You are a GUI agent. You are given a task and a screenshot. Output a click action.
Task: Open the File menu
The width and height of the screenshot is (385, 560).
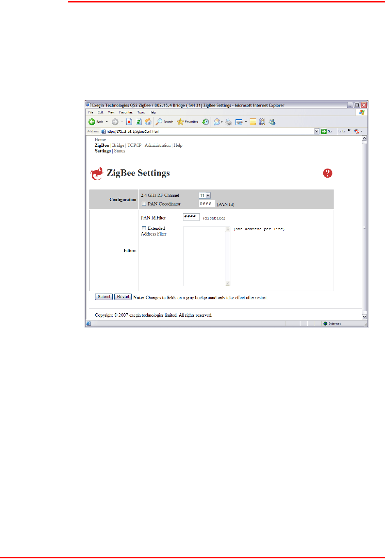[91, 112]
